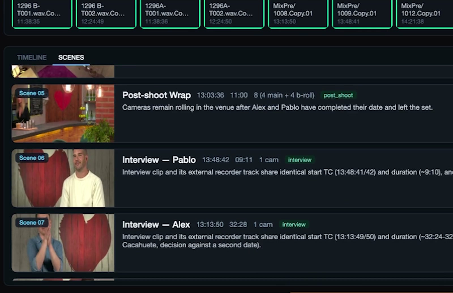Click the Scene 06 badge

[32, 158]
